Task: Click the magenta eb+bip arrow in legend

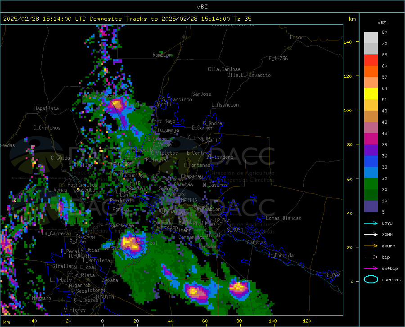Action: [371, 269]
